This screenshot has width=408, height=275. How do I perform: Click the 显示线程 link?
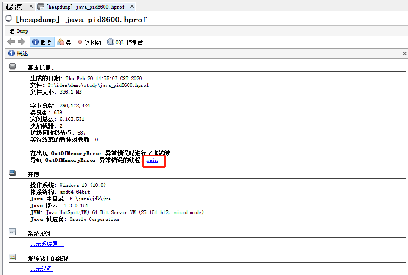41,269
